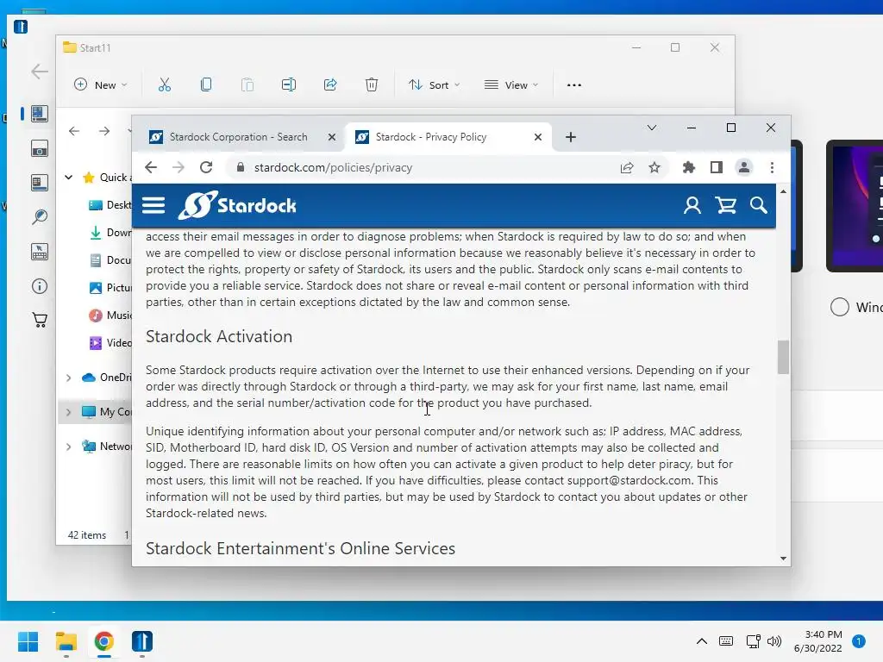Open the Chrome three-dot menu
Viewport: 883px width, 662px height.
coord(772,167)
